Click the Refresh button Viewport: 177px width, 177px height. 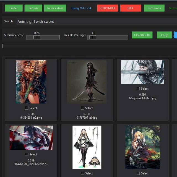pyautogui.click(x=33, y=8)
